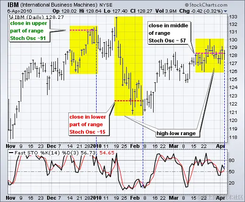Click the 50 level label on stochastic panel
Viewport: 245px width, 202px height.
coord(232,171)
